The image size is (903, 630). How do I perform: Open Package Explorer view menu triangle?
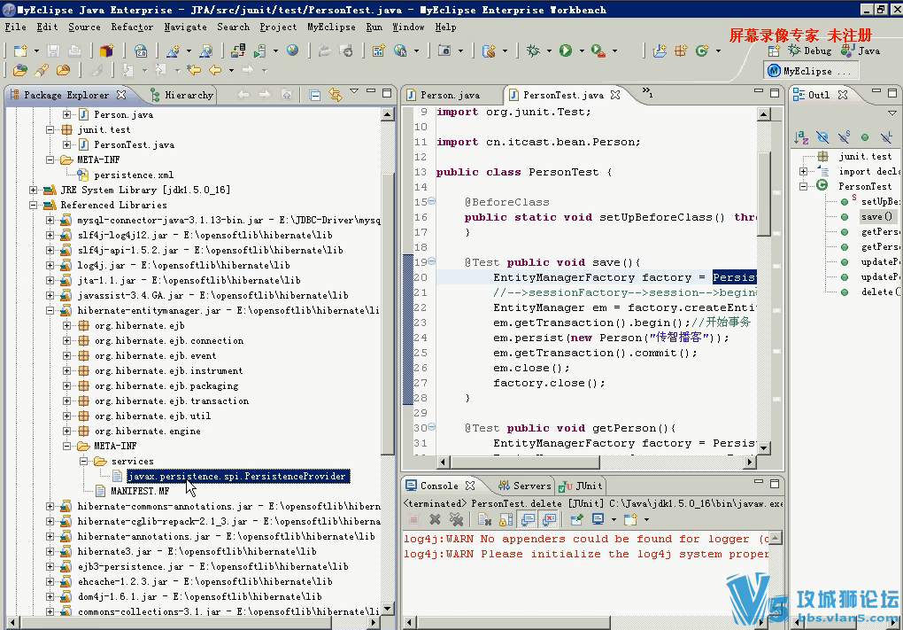pos(354,91)
